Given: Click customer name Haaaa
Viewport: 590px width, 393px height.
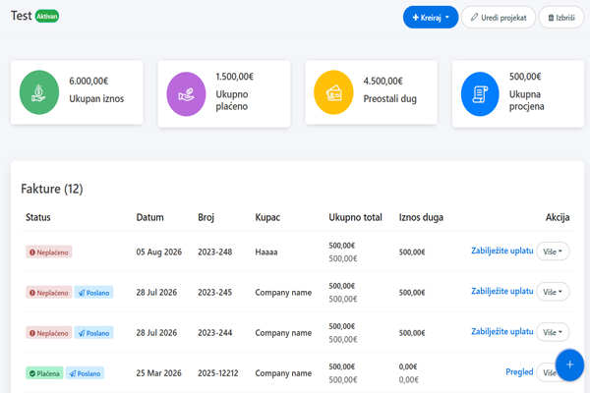Looking at the screenshot, I should [x=266, y=252].
